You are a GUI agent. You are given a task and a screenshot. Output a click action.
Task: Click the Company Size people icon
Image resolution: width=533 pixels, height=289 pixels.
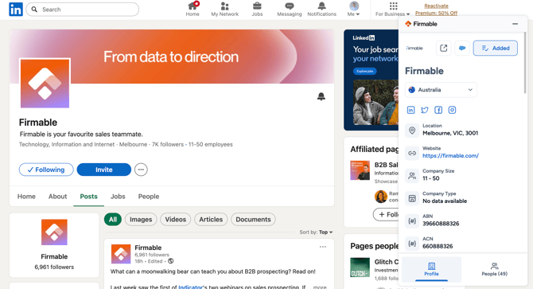tap(412, 176)
